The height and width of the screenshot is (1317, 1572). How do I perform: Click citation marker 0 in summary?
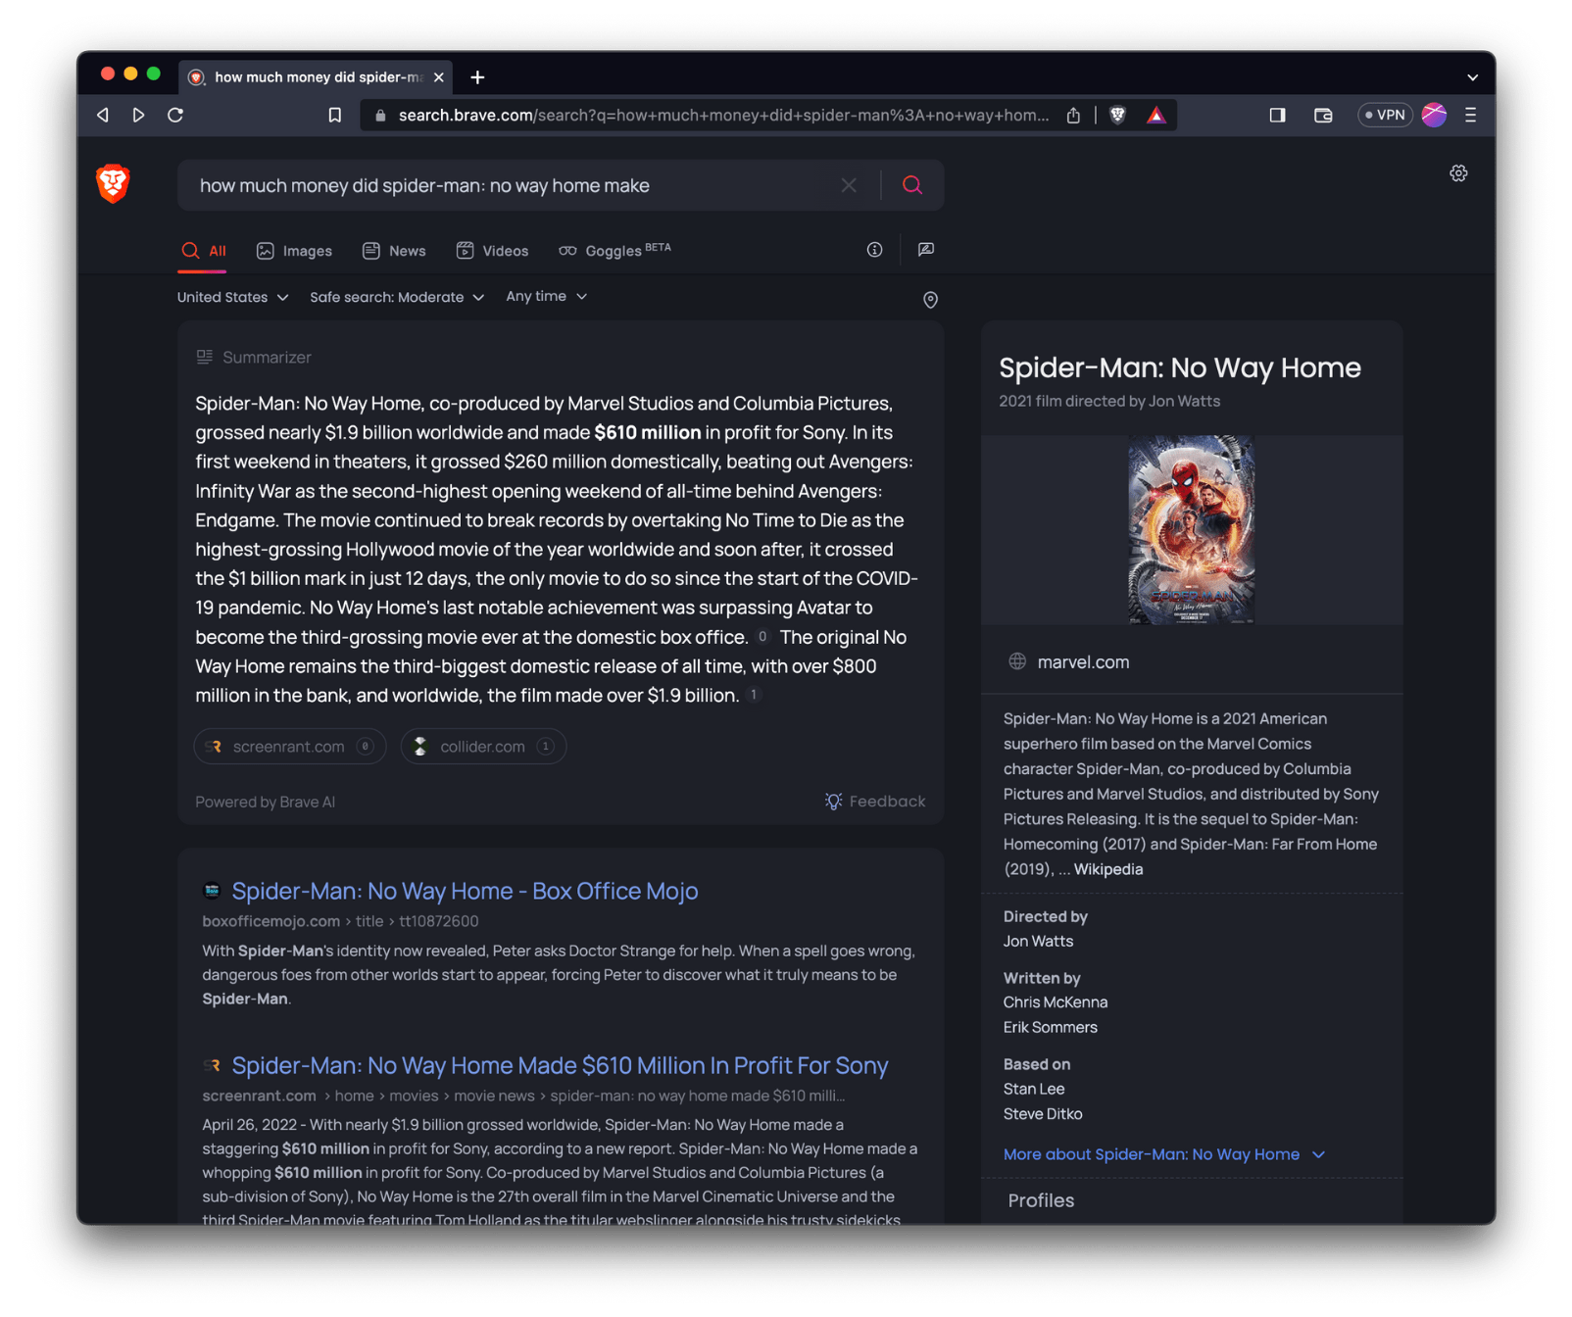click(x=762, y=637)
